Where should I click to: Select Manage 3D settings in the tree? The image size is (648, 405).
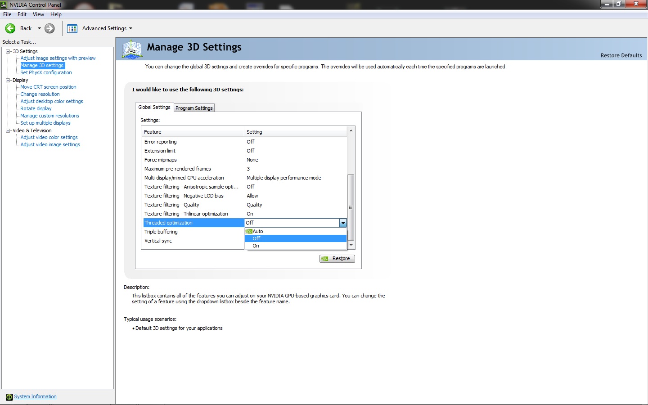42,65
